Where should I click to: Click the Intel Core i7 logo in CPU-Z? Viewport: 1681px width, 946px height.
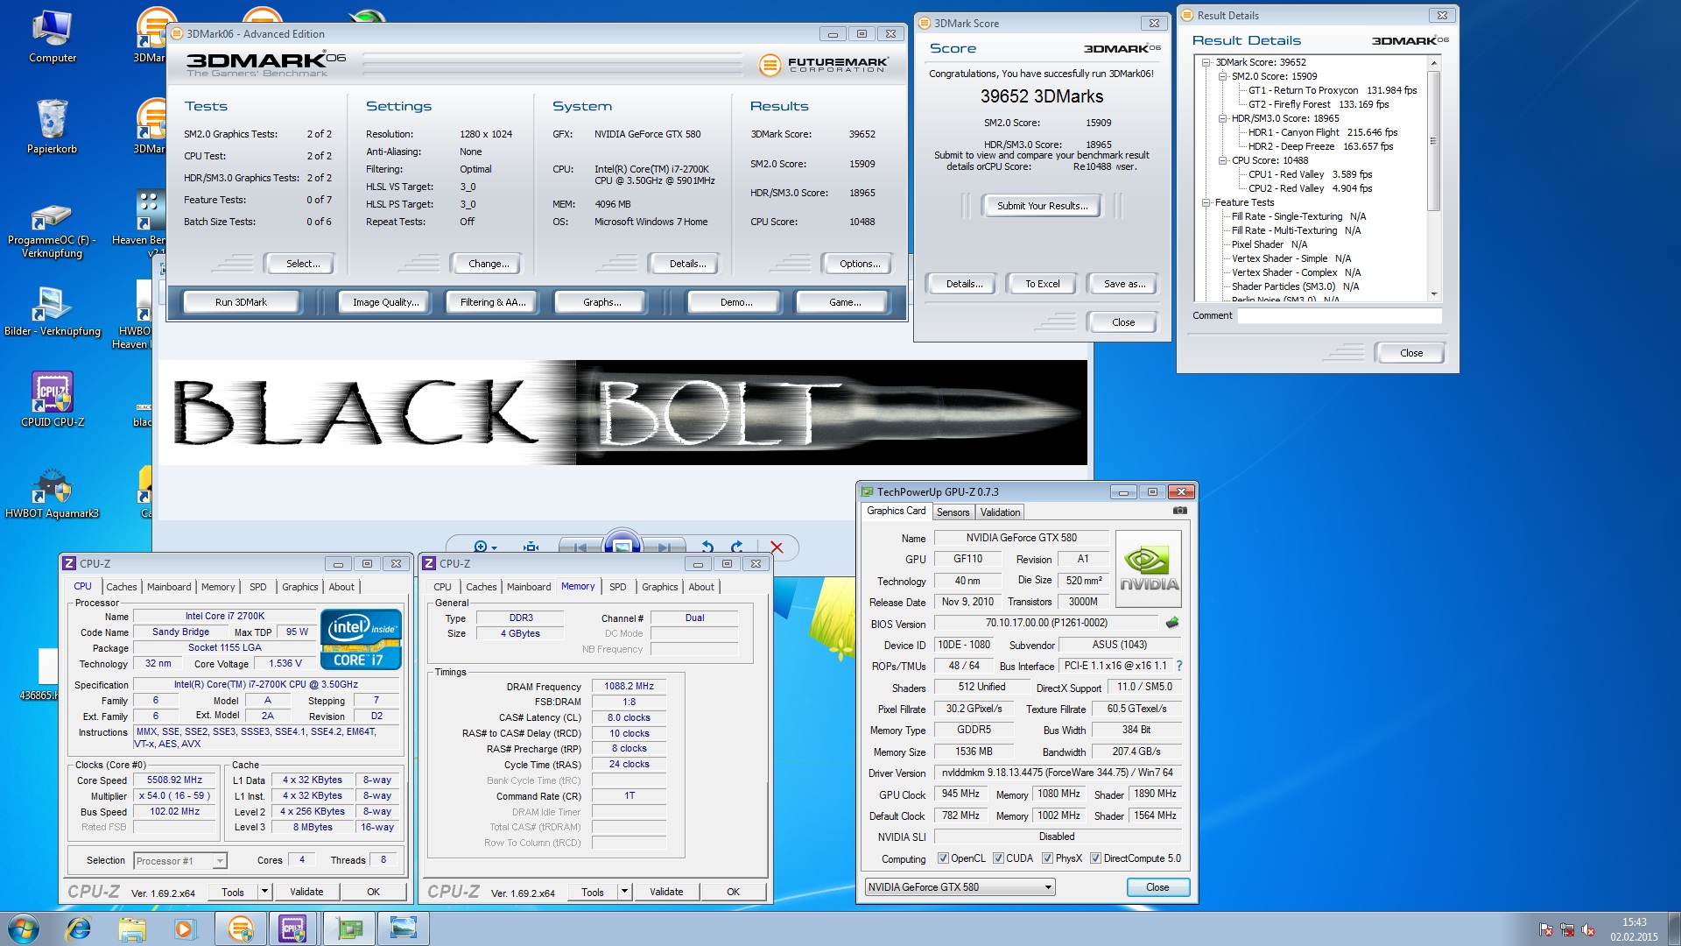[x=361, y=639]
